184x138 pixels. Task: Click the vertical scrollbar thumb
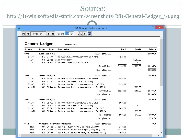[161, 63]
